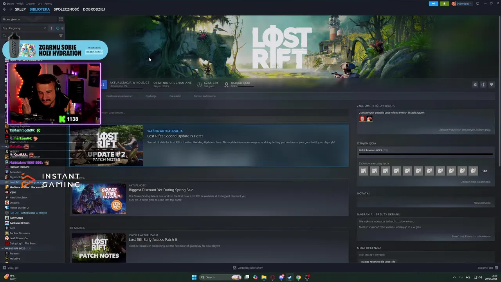Open game info icon next to the gear
The width and height of the screenshot is (501, 282).
[x=483, y=85]
